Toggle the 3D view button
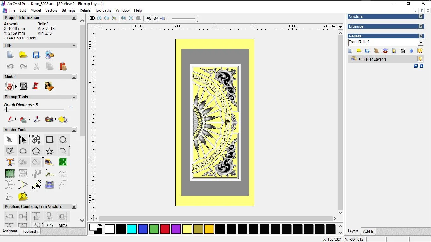This screenshot has height=242, width=431. pyautogui.click(x=92, y=18)
